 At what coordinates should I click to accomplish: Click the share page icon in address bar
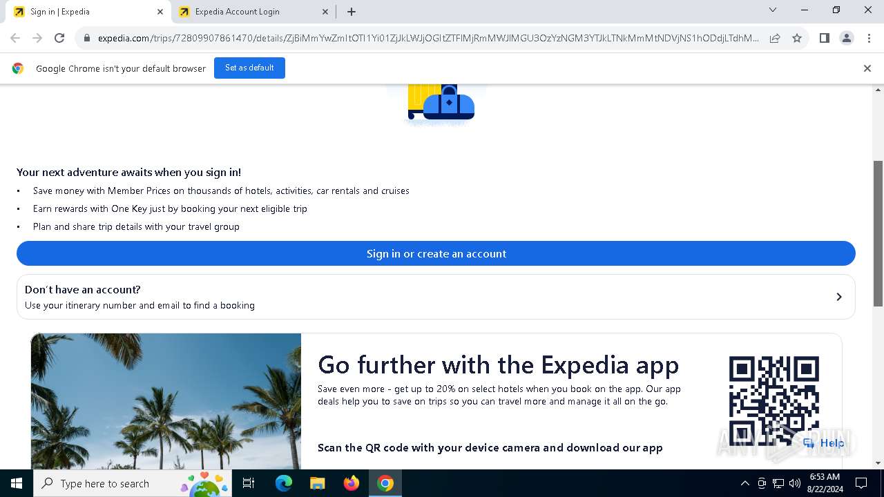(x=775, y=38)
